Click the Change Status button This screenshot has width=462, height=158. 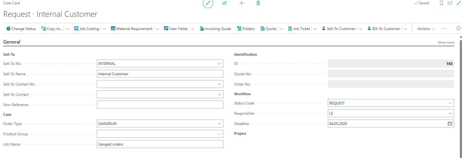[x=21, y=29]
